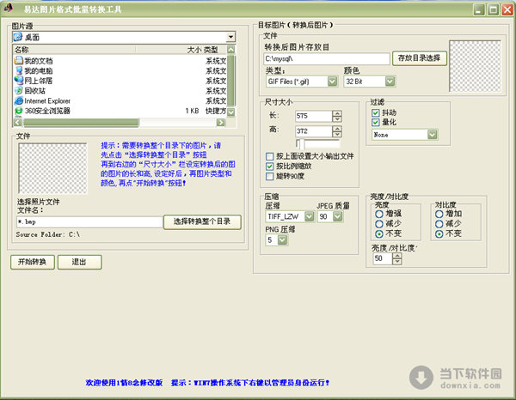Click the Internet Explorer icon
This screenshot has height=400, width=516.
(18, 100)
